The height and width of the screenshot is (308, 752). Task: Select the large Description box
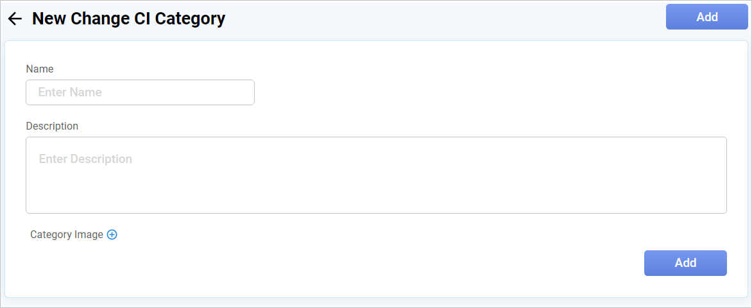tap(376, 186)
